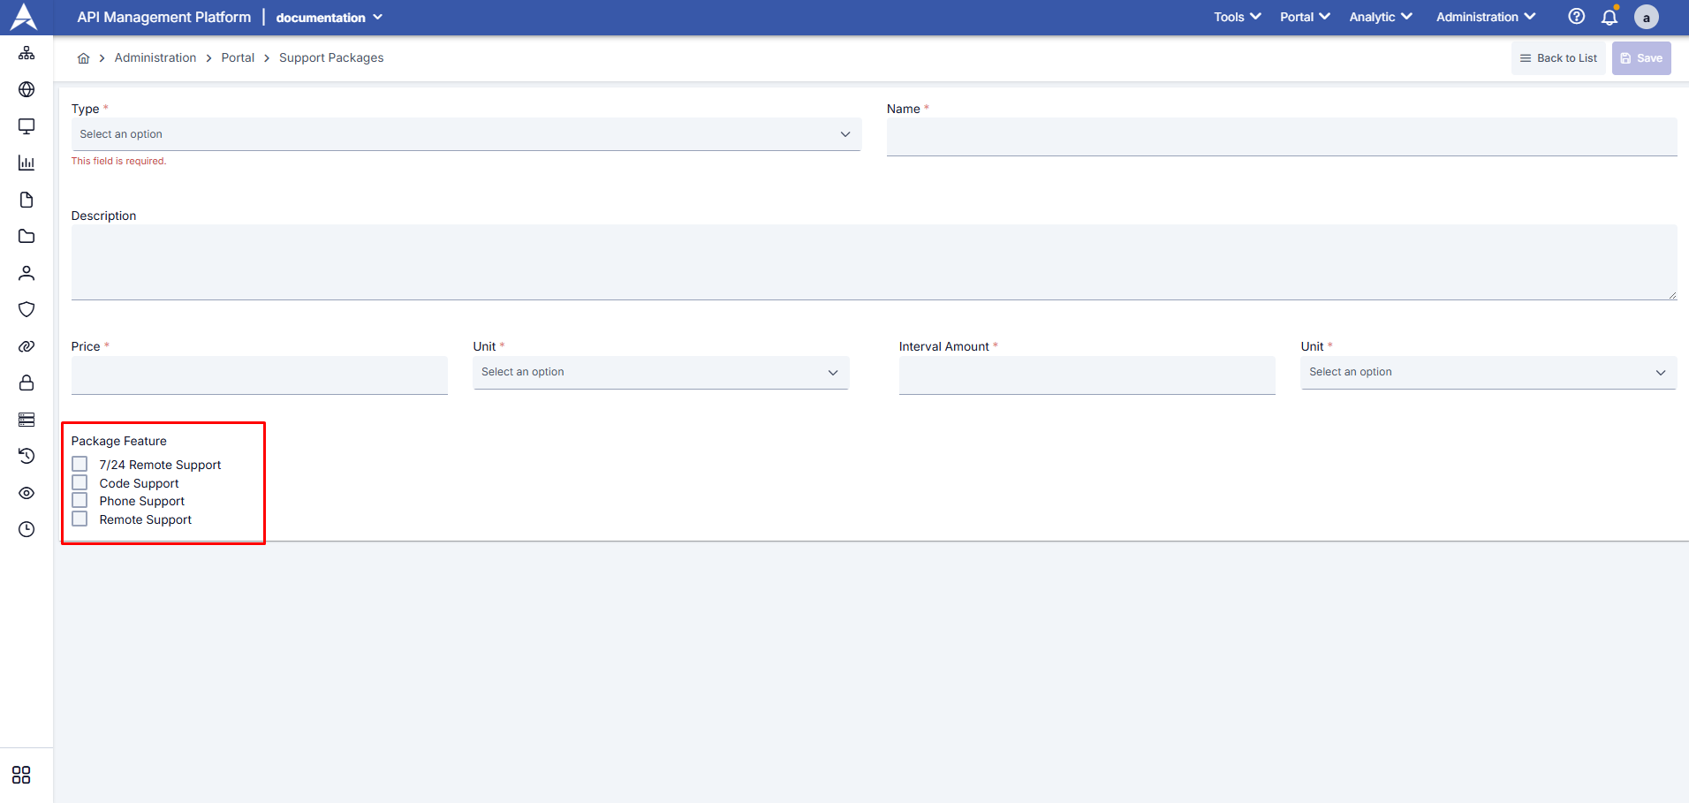Check the Code Support package feature
The height and width of the screenshot is (803, 1689).
click(80, 481)
